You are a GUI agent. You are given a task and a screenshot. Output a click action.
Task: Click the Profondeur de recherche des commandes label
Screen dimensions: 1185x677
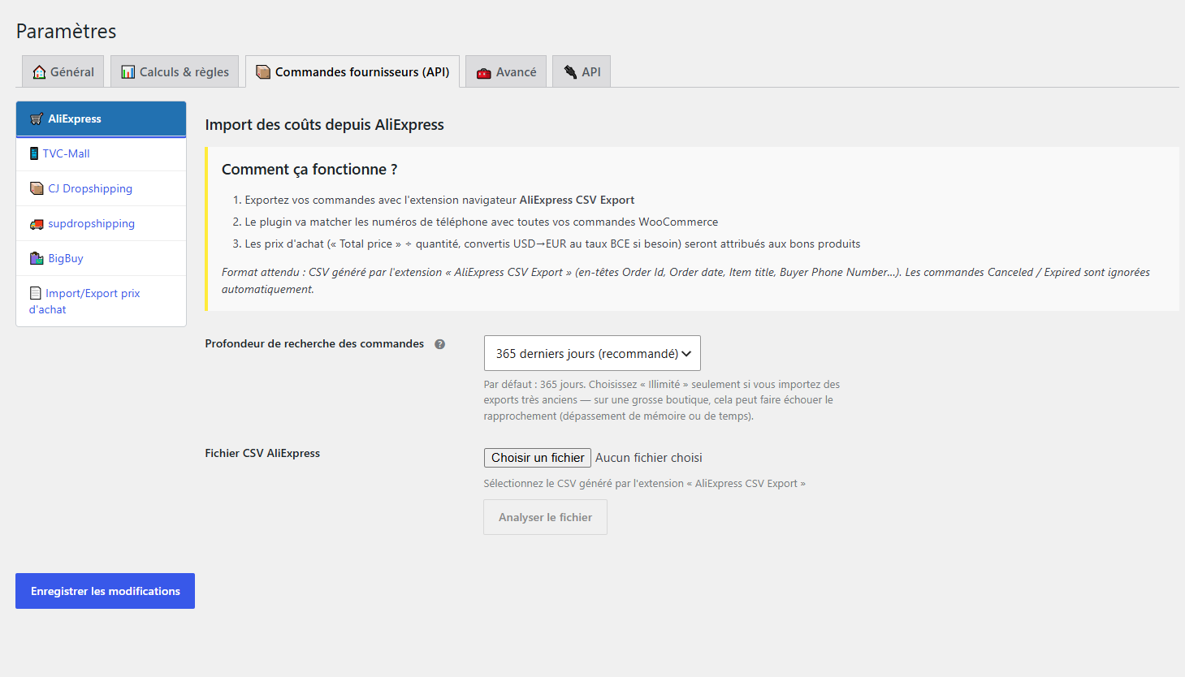click(314, 344)
